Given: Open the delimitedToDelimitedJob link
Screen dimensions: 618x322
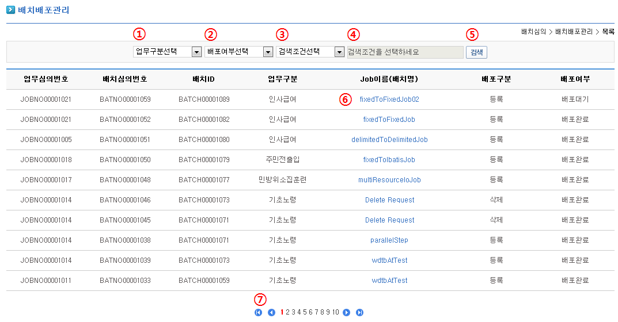Looking at the screenshot, I should click(x=389, y=140).
